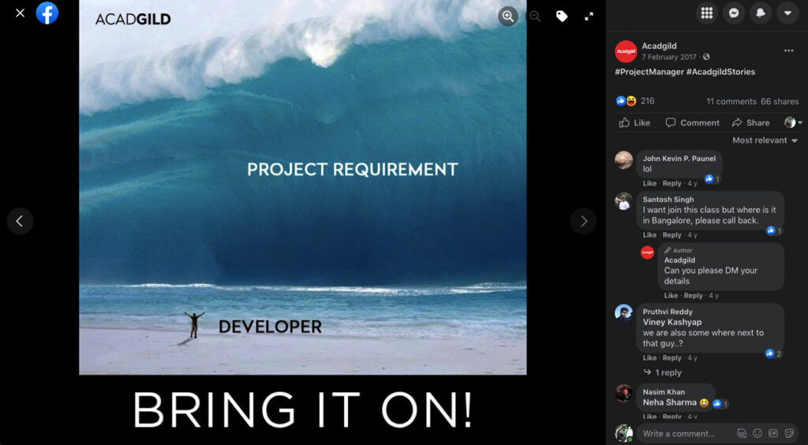Open the Facebook menu grid
808x445 pixels.
point(706,13)
